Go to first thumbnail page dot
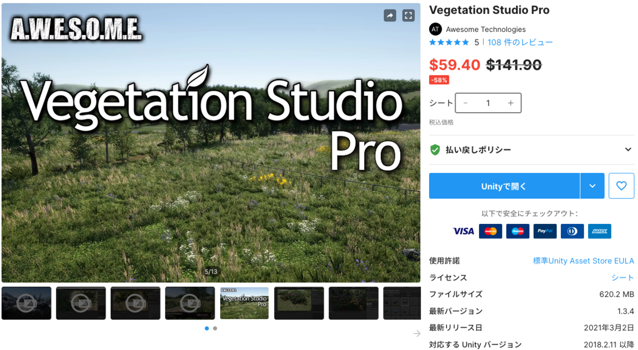The image size is (638, 350). pos(207,329)
